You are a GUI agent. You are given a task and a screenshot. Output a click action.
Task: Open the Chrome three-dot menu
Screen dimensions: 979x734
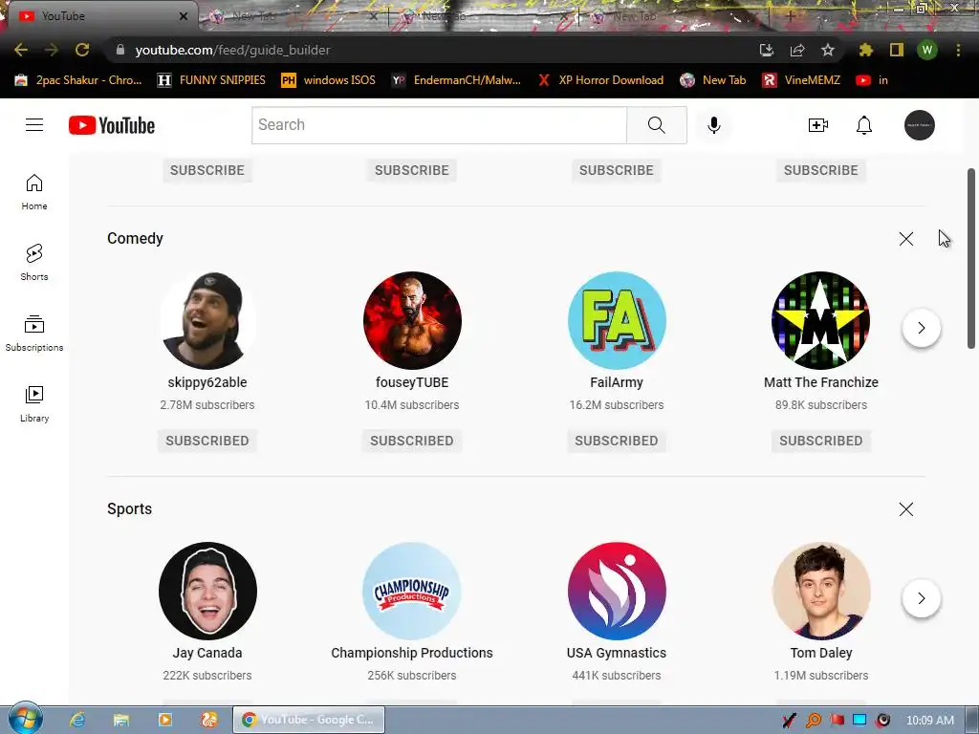(x=958, y=50)
